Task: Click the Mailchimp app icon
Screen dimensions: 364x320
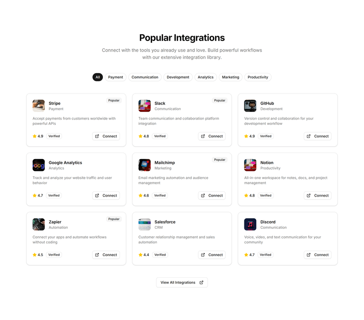Action: (x=144, y=165)
